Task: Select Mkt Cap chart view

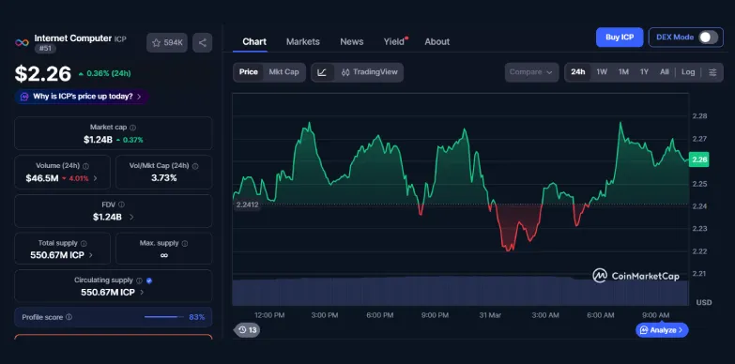Action: click(283, 72)
